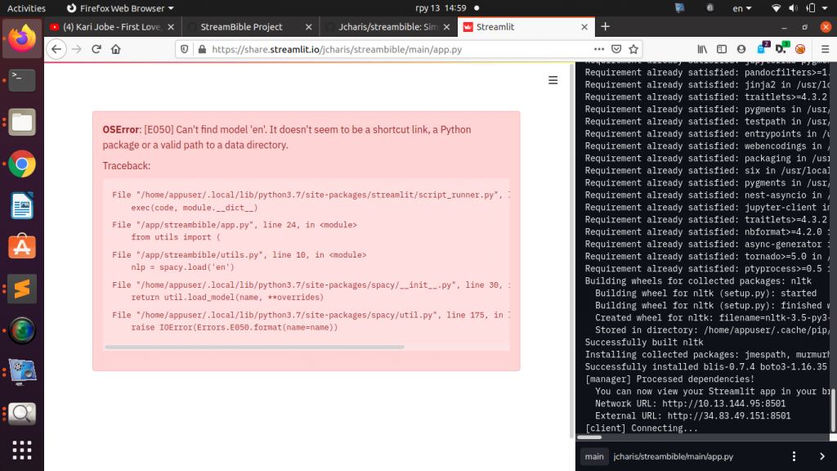Open Firefox account icon

741,49
